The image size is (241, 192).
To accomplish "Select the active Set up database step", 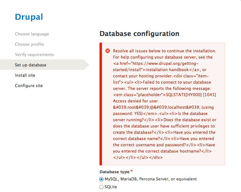I will click(30, 65).
